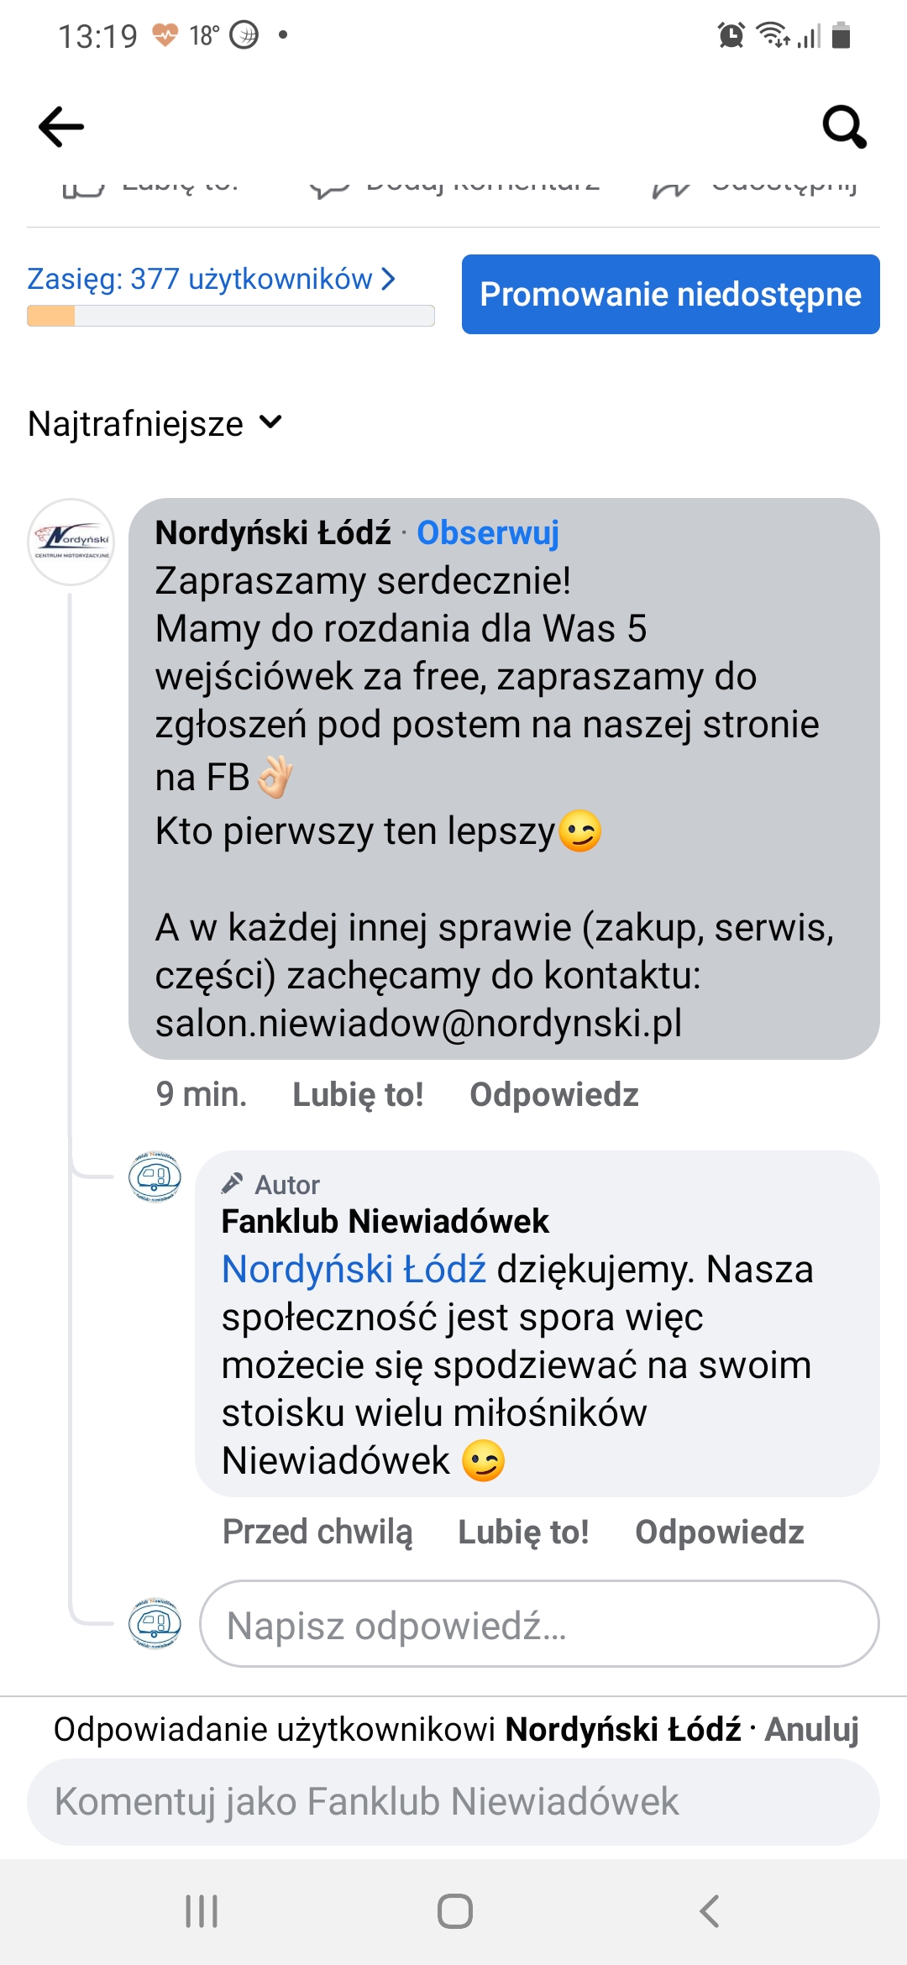
Task: Reply to Nordyński Łódź comment
Action: [x=554, y=1094]
